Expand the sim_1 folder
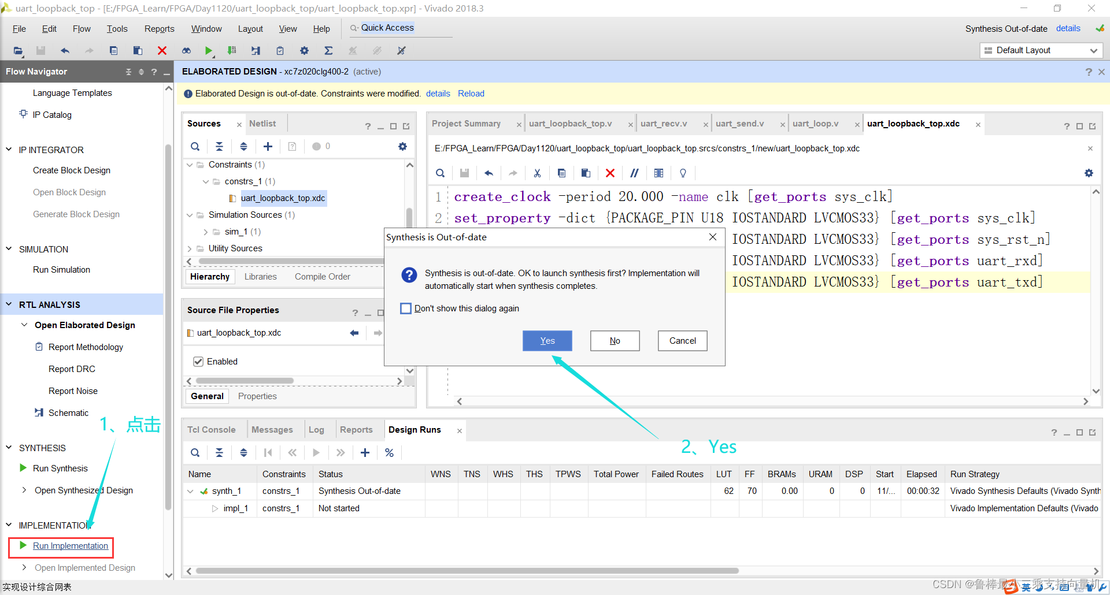The image size is (1110, 595). pos(206,232)
